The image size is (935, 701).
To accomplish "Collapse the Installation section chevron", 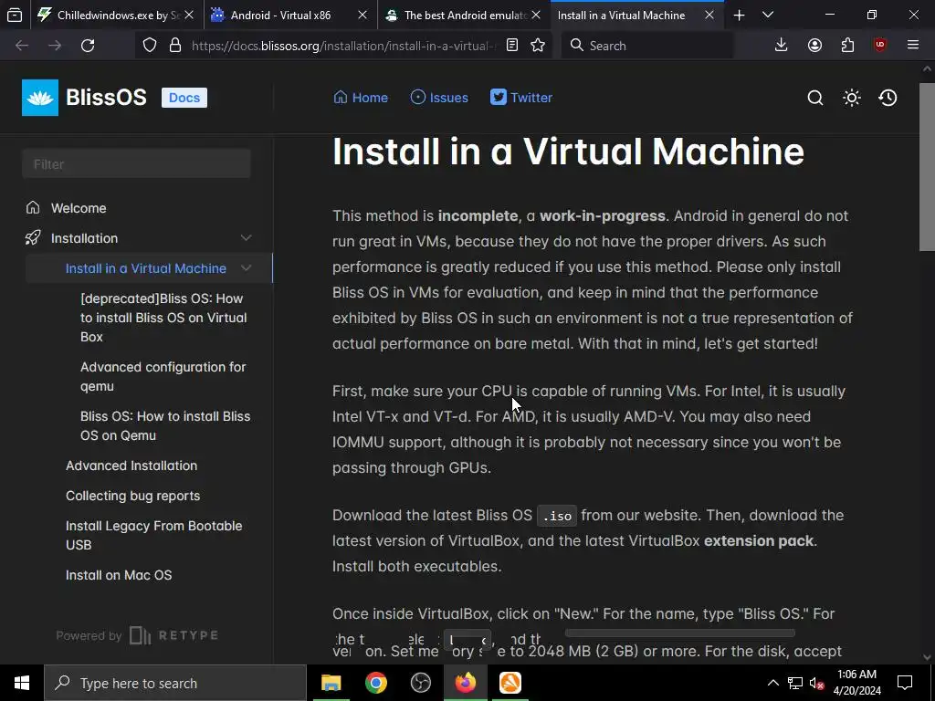I will 246,238.
